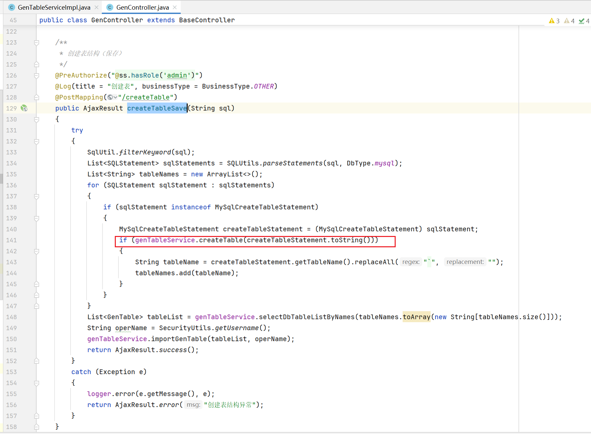This screenshot has height=434, width=591.
Task: Click the highlighted toArray call
Action: point(417,317)
